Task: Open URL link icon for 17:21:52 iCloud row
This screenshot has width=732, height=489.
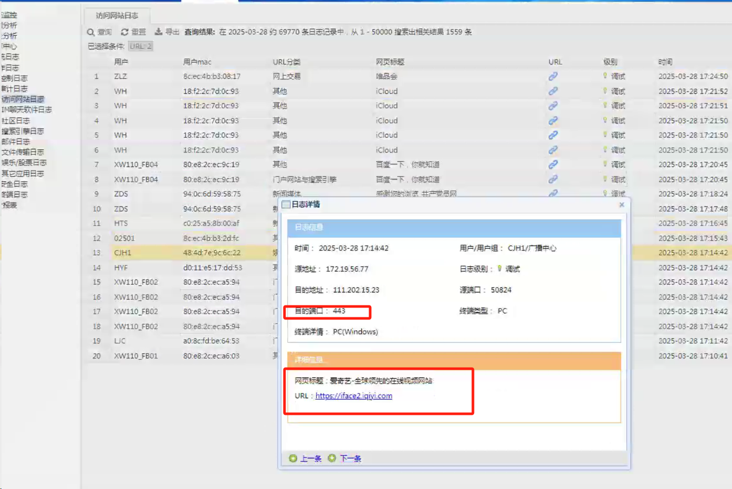Action: pos(553,91)
